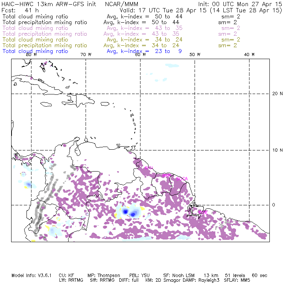Click the "Fcst: 41 h" forecast hour label
284x284 pixels.
[x=20, y=10]
